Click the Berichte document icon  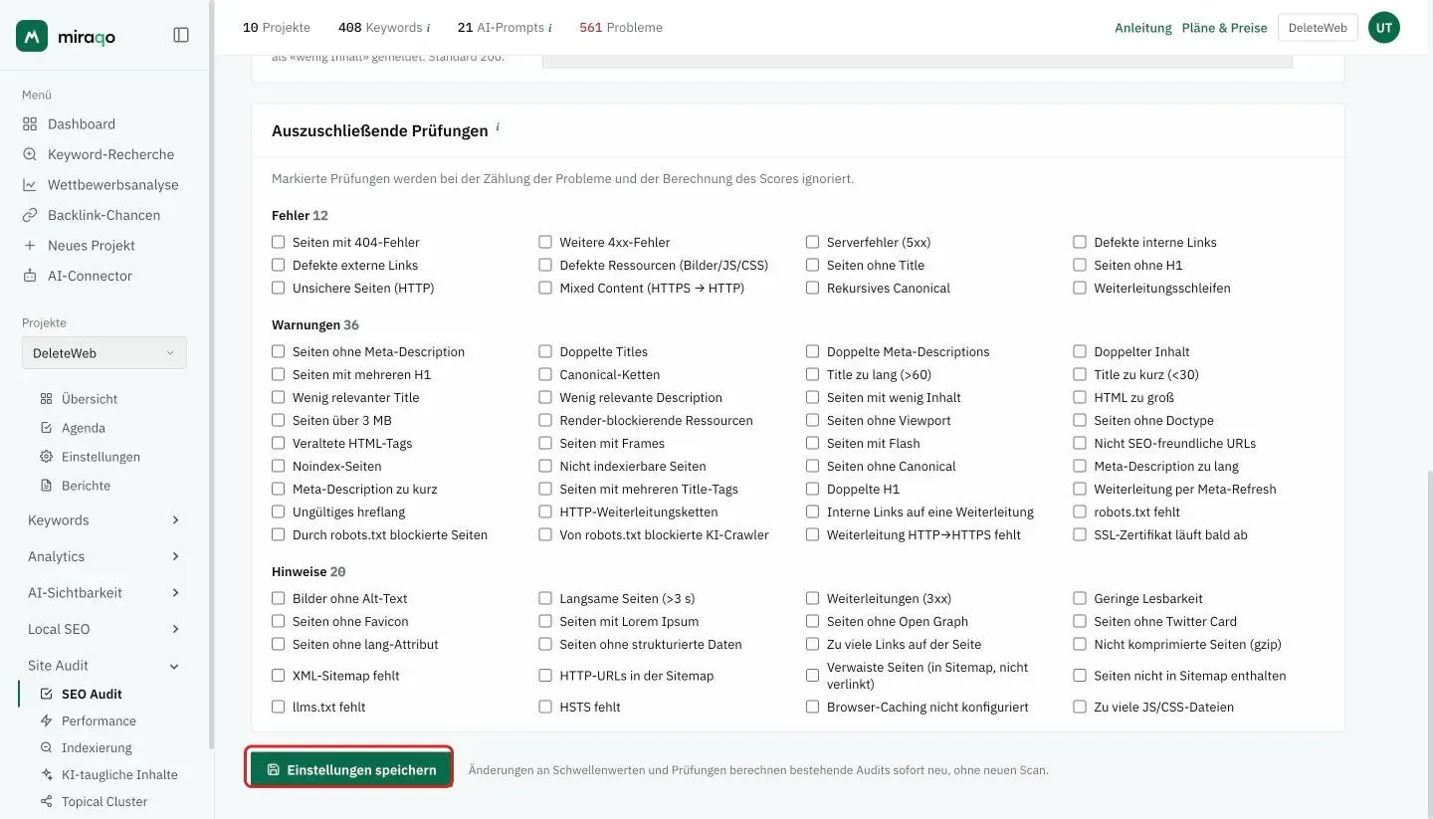coord(46,486)
